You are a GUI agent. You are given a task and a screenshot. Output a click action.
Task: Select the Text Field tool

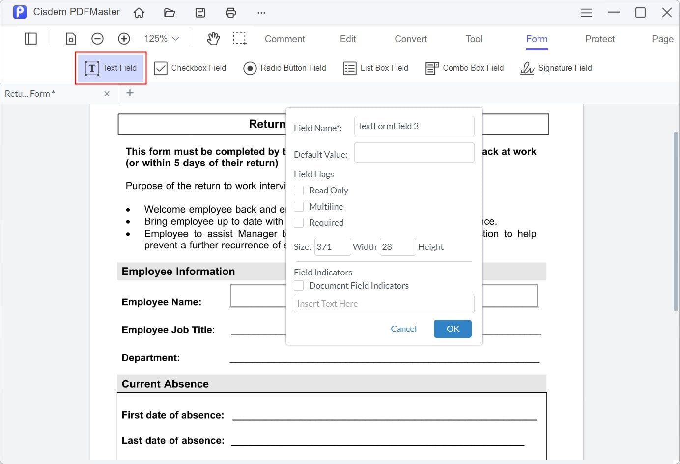click(111, 68)
